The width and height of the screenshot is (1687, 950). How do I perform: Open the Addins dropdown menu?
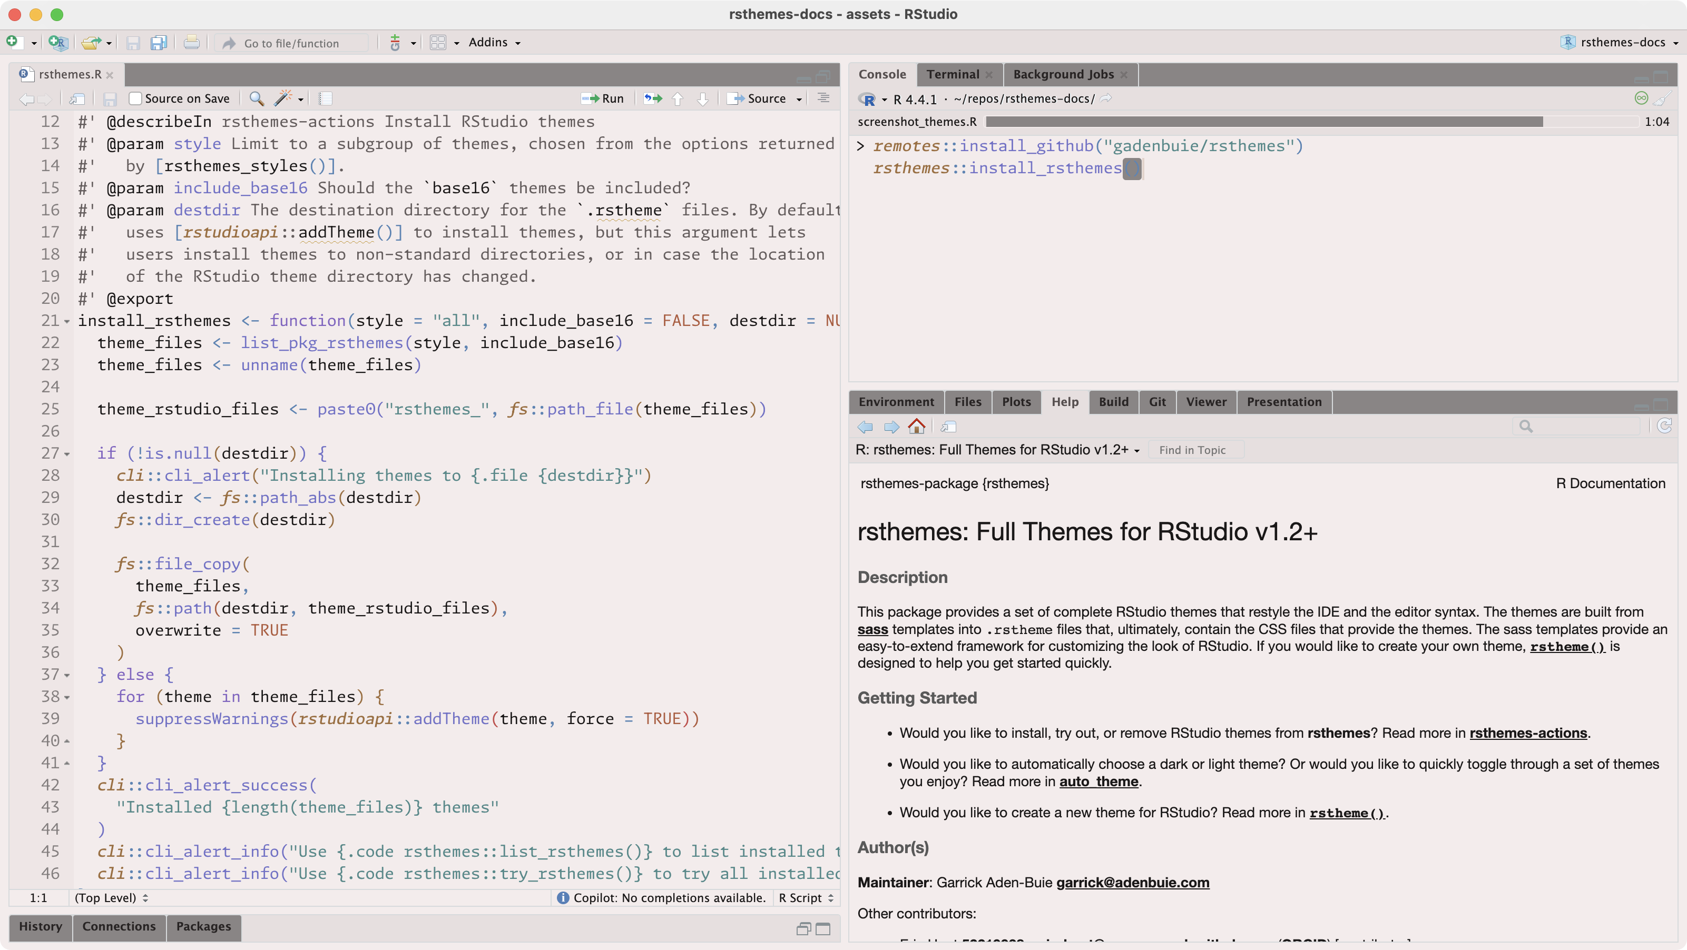pyautogui.click(x=494, y=43)
